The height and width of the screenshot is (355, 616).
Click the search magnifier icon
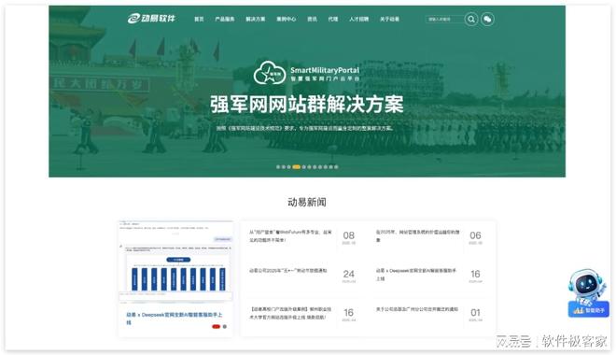tap(471, 19)
